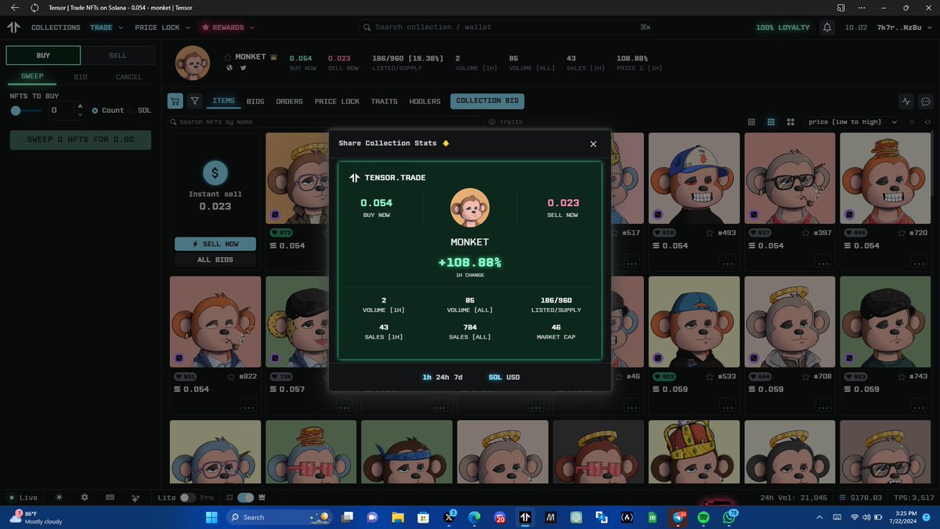Expand the REWARDS dropdown
The height and width of the screenshot is (529, 940).
pyautogui.click(x=228, y=27)
